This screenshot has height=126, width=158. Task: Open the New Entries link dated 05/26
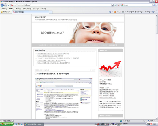pos(48,61)
